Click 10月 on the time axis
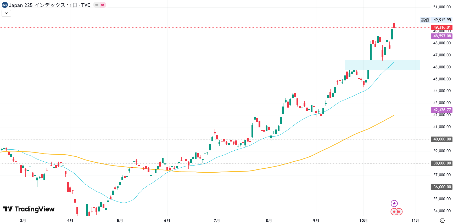453x224 pixels. (363, 221)
